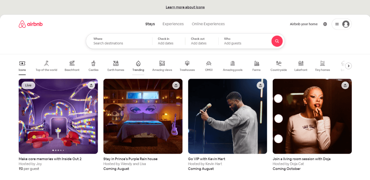The image size is (370, 180).
Task: Switch to the Experiences tab
Action: point(173,24)
